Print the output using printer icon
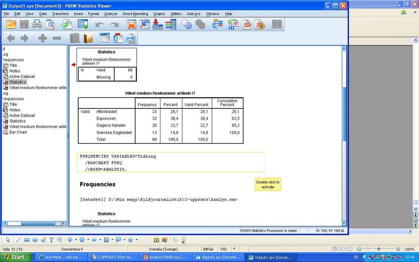This screenshot has height=262, width=419. click(37, 24)
